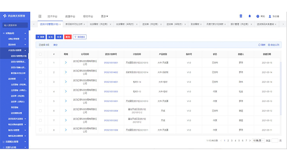Open the user profile avatar icon

click(270, 16)
